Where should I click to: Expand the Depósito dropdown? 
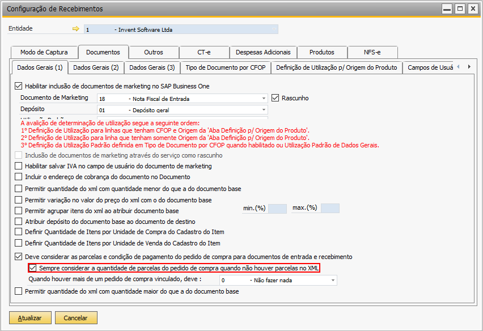tap(264, 110)
